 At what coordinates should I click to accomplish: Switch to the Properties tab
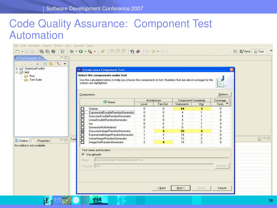tap(44, 141)
